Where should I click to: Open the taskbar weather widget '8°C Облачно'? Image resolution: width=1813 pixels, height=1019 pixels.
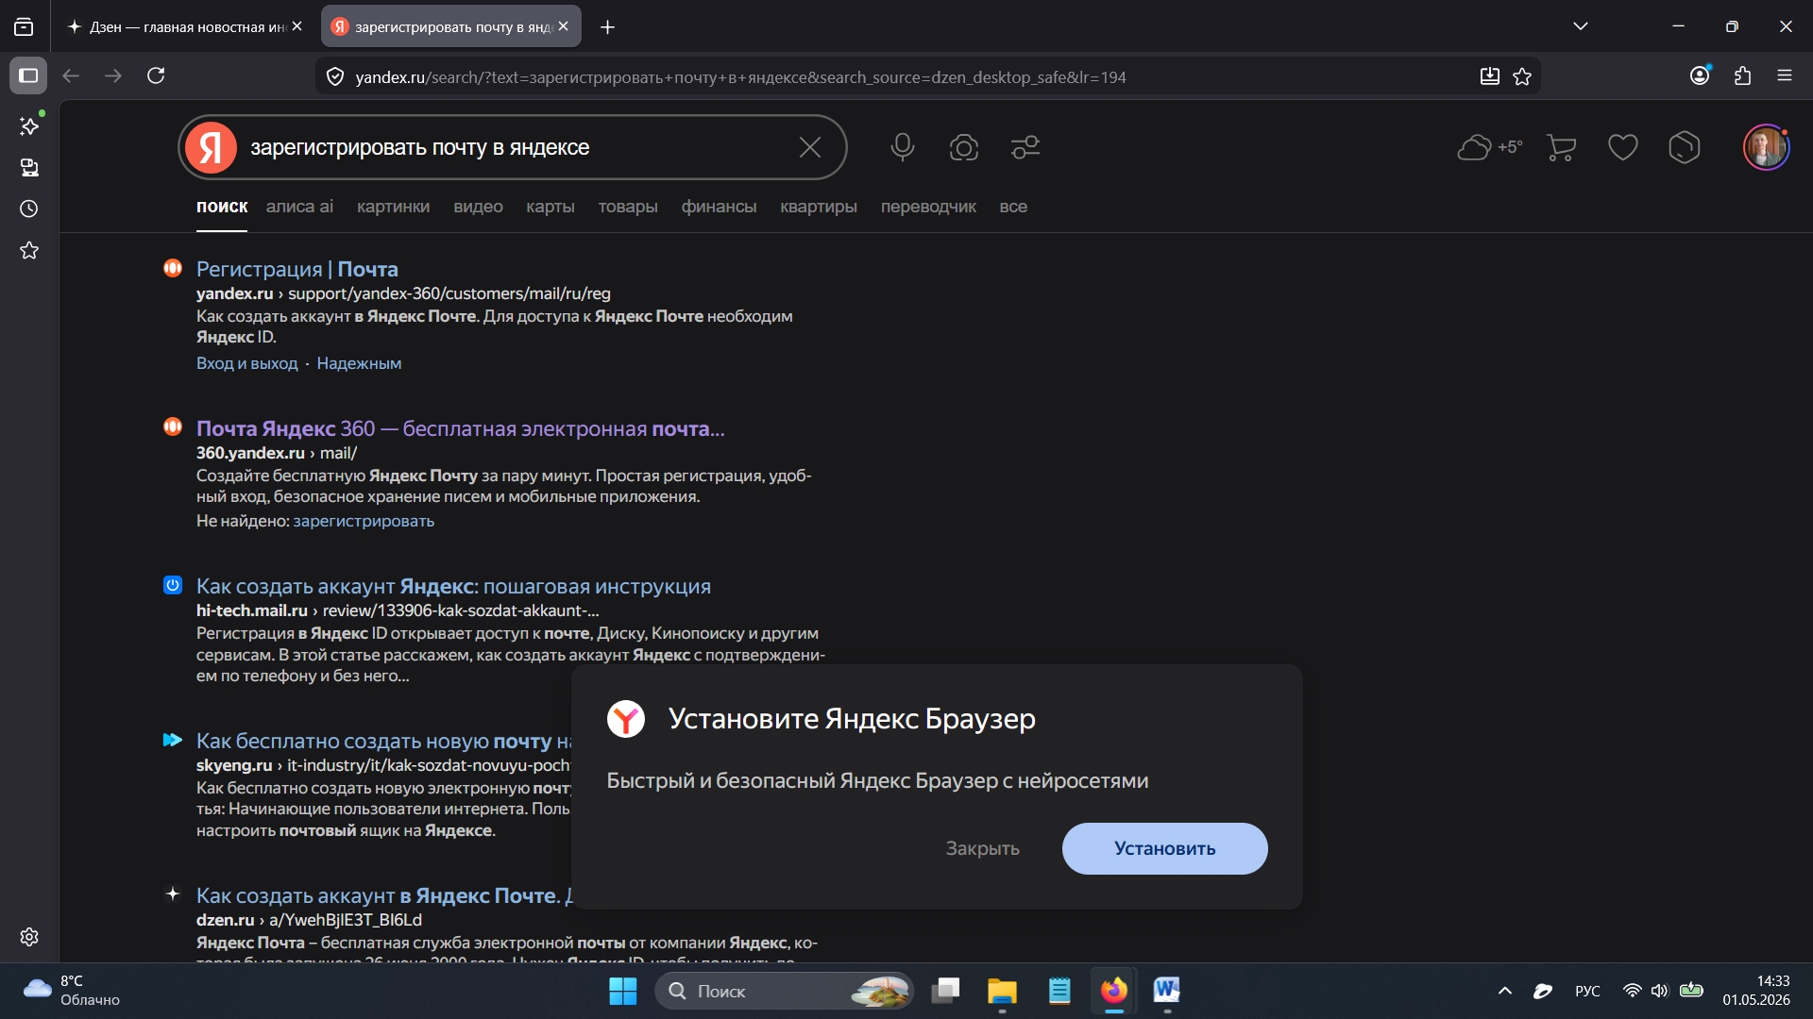(72, 991)
